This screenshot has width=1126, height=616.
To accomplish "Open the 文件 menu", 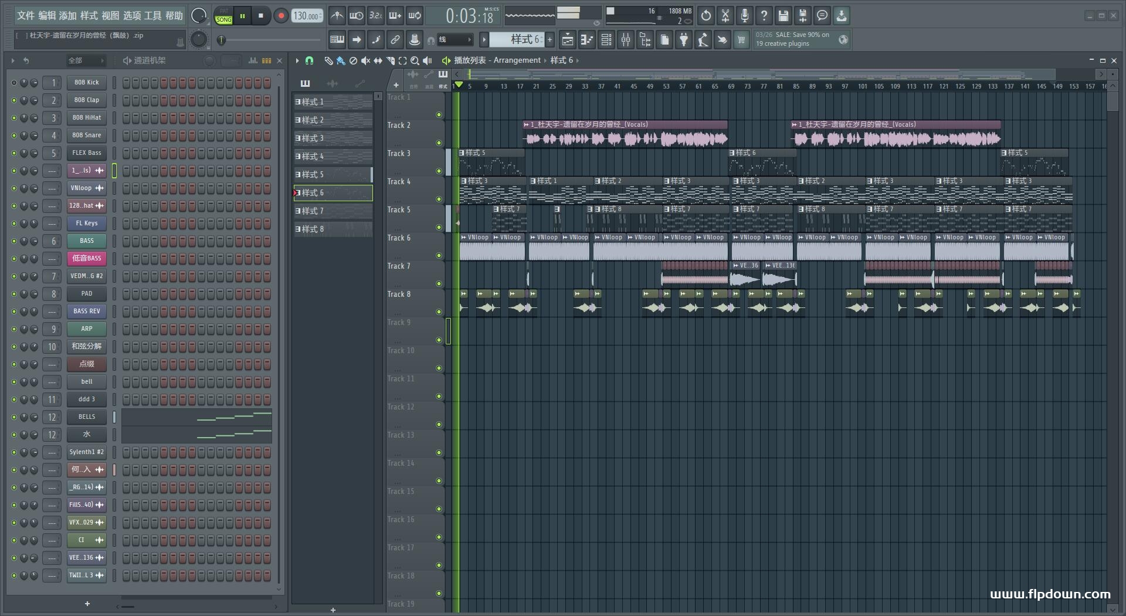I will click(x=26, y=15).
